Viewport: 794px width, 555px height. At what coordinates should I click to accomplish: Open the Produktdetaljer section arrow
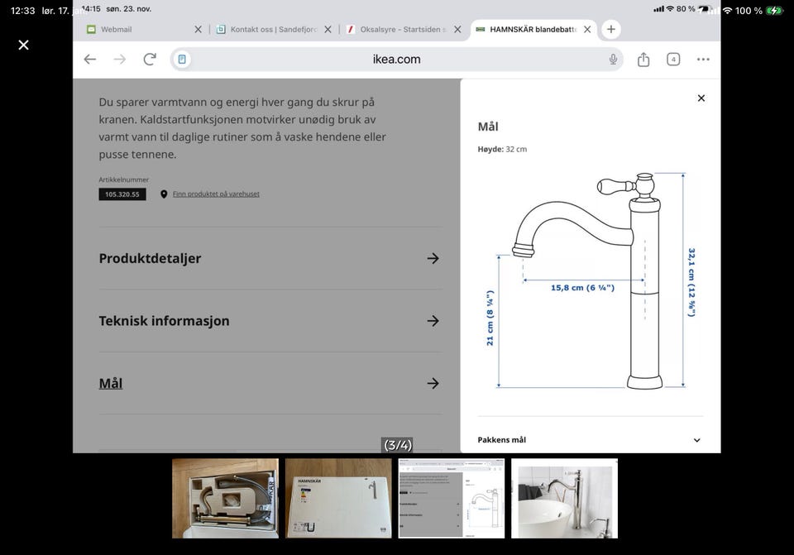(433, 258)
